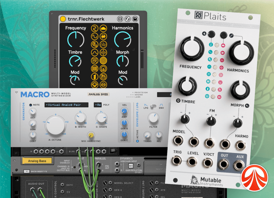Flip the LPG/ENV switch in Macro

click(x=154, y=106)
